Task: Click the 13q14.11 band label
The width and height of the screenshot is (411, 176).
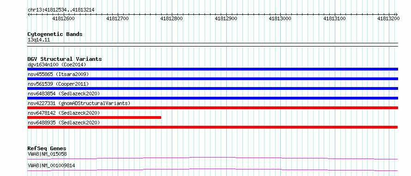Action: click(38, 40)
